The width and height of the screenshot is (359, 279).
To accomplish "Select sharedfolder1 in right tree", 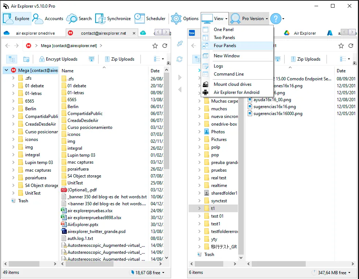I will [x=224, y=193].
